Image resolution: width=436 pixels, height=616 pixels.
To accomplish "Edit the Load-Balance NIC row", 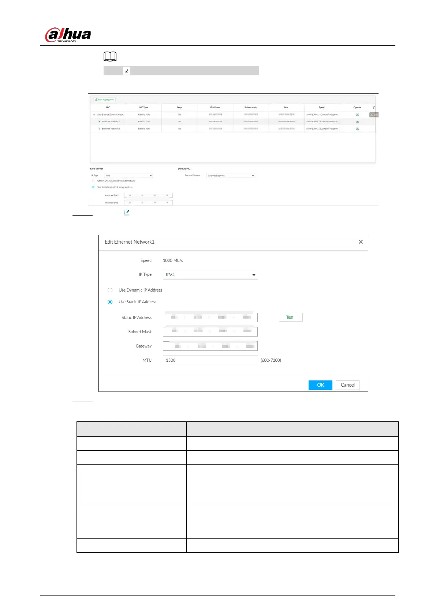I will click(x=357, y=114).
